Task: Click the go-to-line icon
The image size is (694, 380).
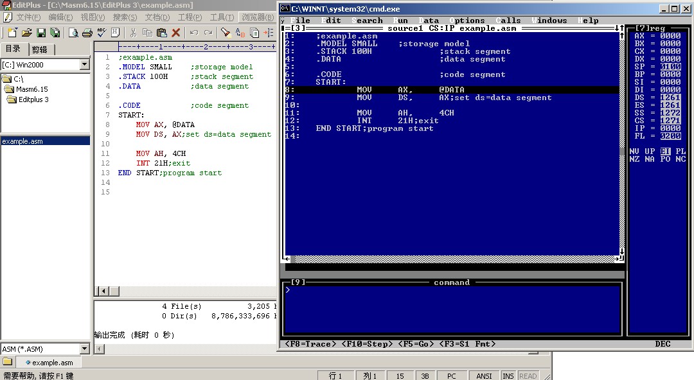Action: 268,32
